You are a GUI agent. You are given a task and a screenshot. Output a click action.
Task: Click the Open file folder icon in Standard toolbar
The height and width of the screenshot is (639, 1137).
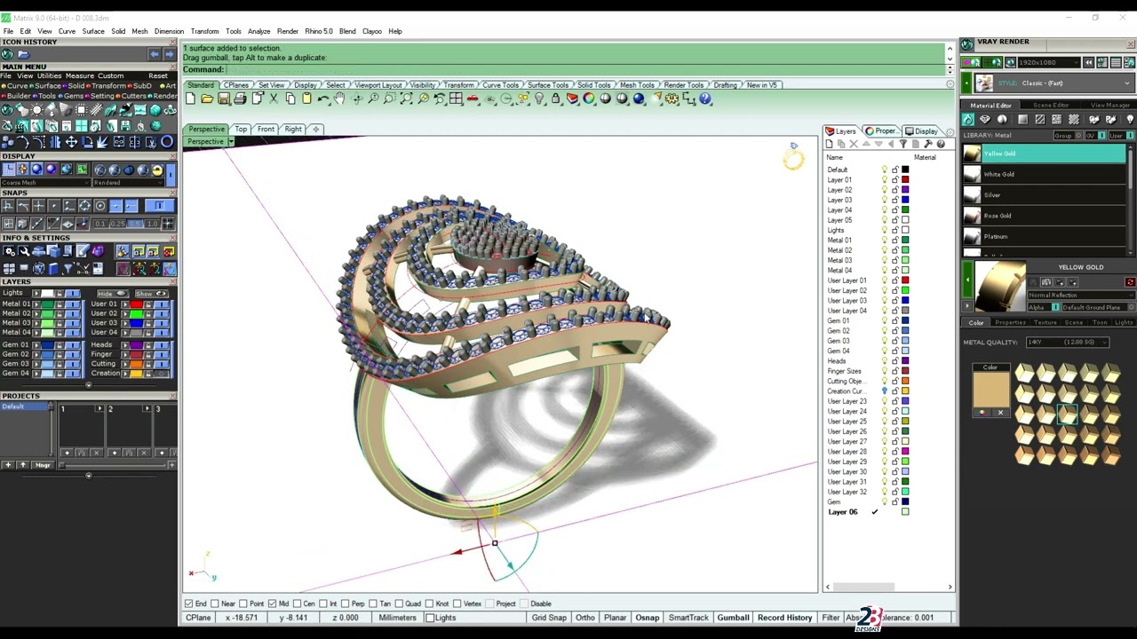pos(207,99)
